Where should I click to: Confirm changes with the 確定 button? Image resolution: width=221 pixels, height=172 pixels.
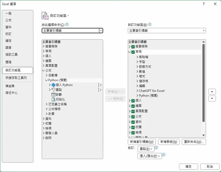tap(188, 167)
